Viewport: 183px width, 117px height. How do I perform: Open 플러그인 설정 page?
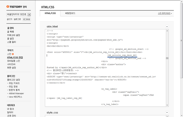pos(14,80)
